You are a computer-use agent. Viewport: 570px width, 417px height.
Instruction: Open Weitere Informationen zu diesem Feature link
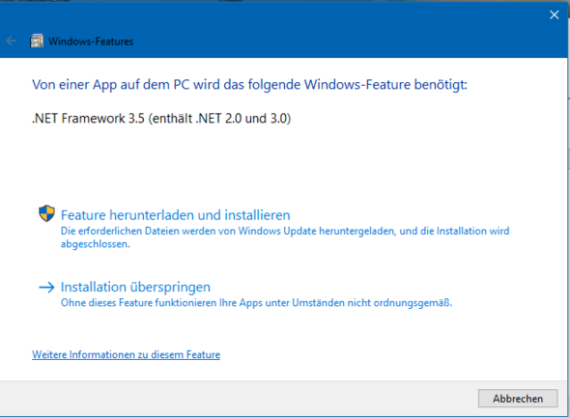tap(127, 354)
